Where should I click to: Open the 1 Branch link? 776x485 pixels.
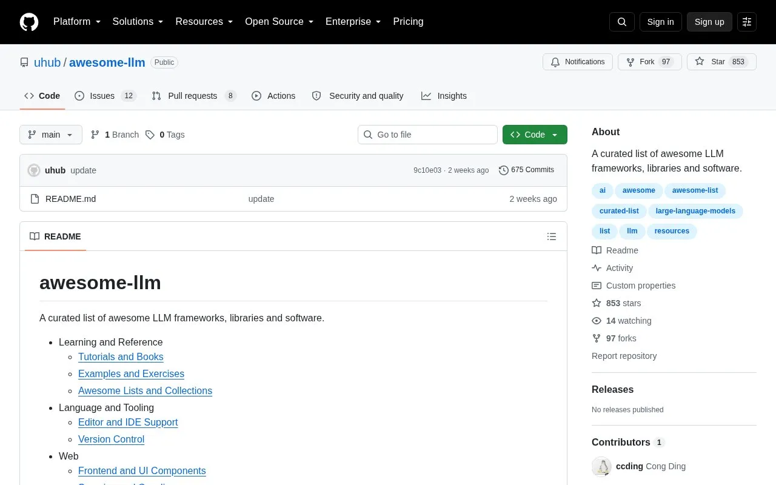click(x=115, y=135)
